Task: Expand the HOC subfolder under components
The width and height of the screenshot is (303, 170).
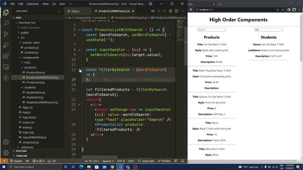Action: (x=38, y=63)
